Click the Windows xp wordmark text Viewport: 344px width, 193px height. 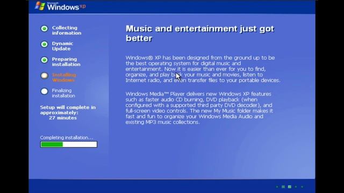pyautogui.click(x=66, y=6)
